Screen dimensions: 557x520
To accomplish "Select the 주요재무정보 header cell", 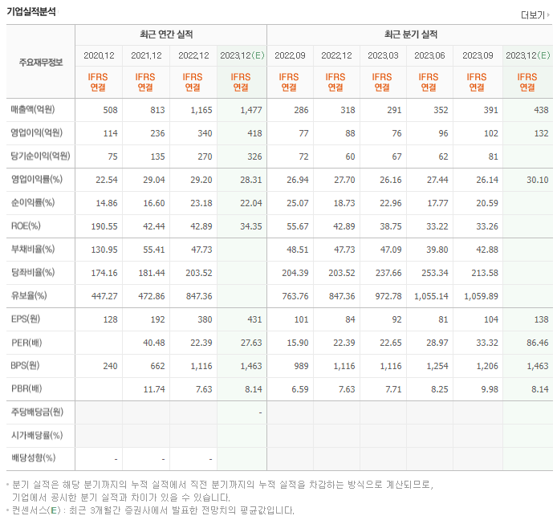I will pos(41,62).
